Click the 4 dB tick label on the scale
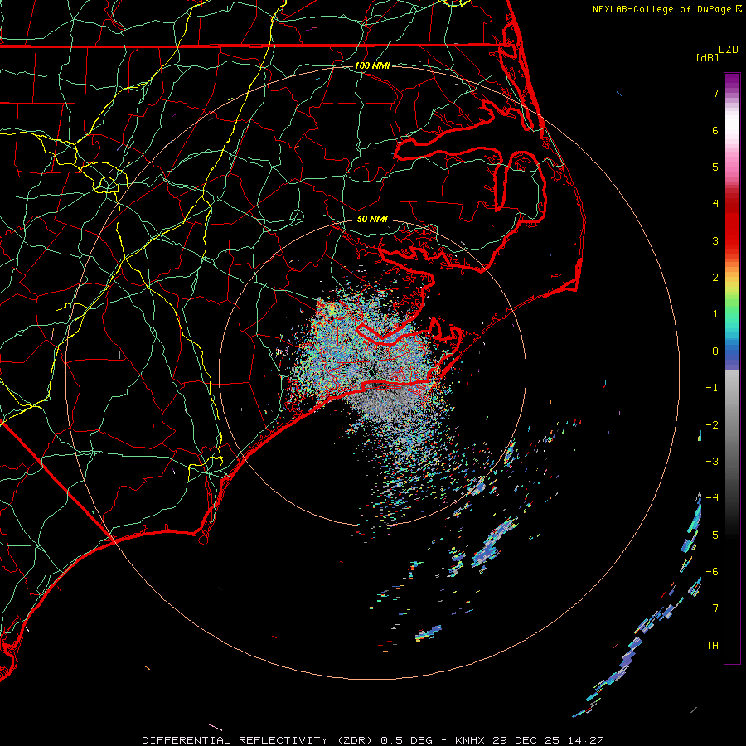Image resolution: width=746 pixels, height=746 pixels. pyautogui.click(x=715, y=204)
